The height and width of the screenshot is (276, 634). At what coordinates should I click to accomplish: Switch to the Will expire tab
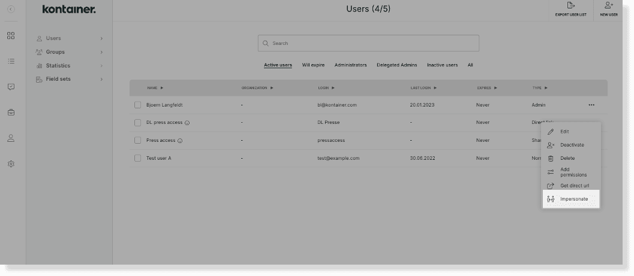[313, 65]
